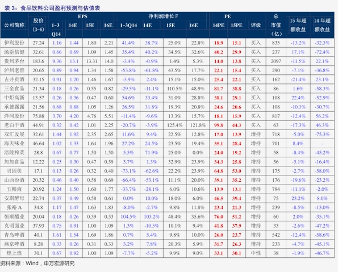This screenshot has width=338, height=272.
Task: Select the 伊利股份 company name cell
Action: pos(14,43)
